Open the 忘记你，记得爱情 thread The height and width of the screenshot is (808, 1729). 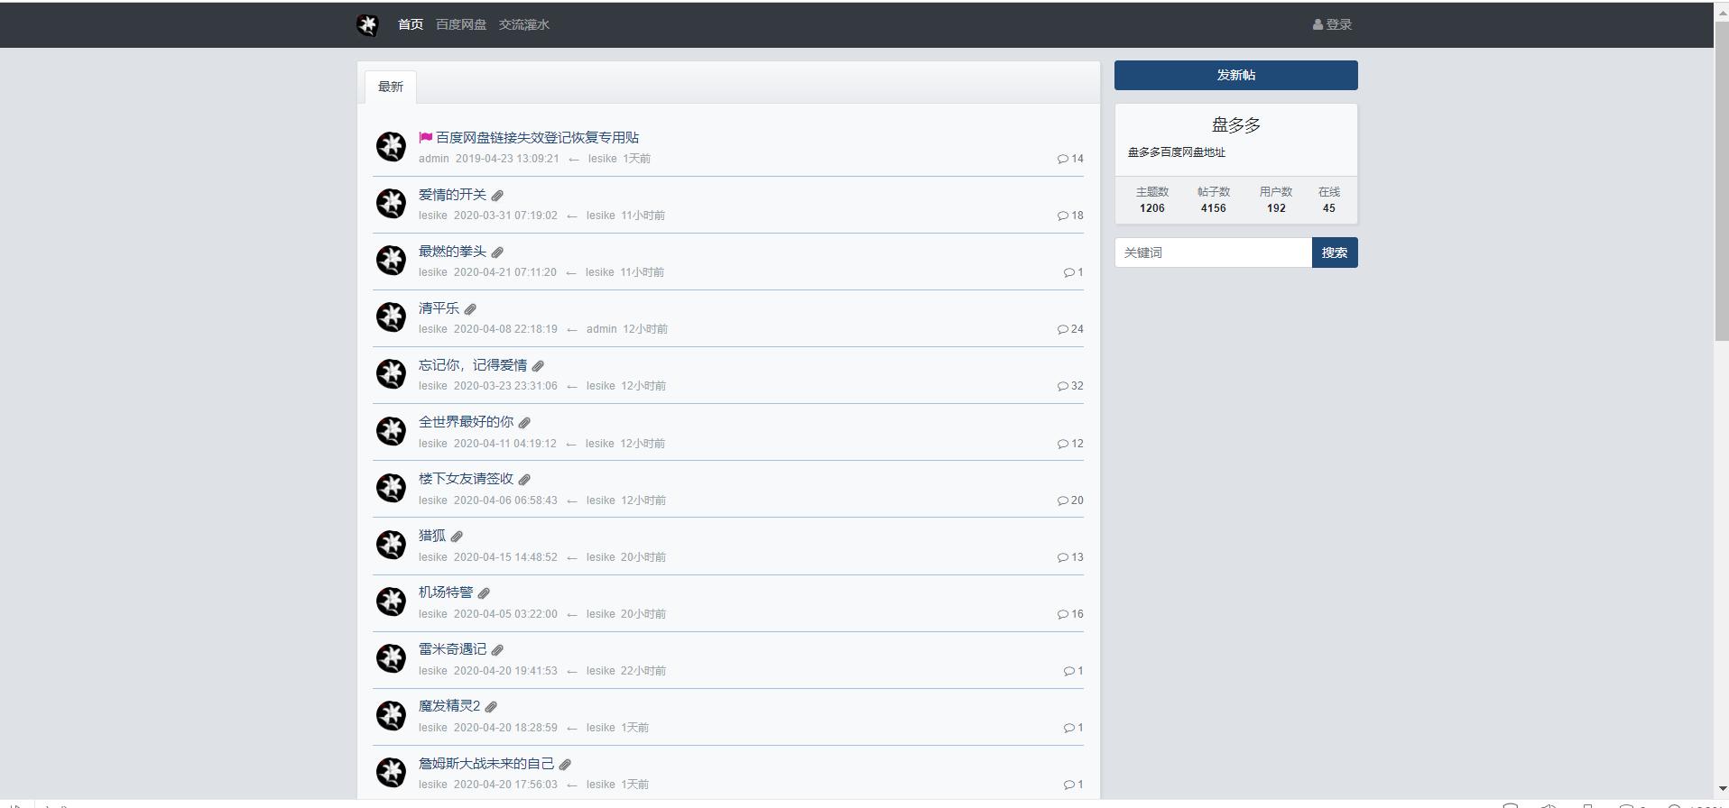pyautogui.click(x=473, y=365)
